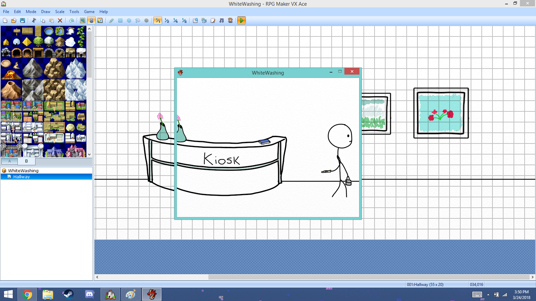536x301 pixels.
Task: Open Discord from the taskbar
Action: point(89,294)
